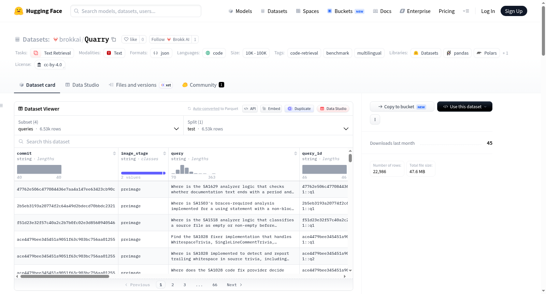546x294 pixels.
Task: Click the Sign Up button
Action: tap(514, 11)
